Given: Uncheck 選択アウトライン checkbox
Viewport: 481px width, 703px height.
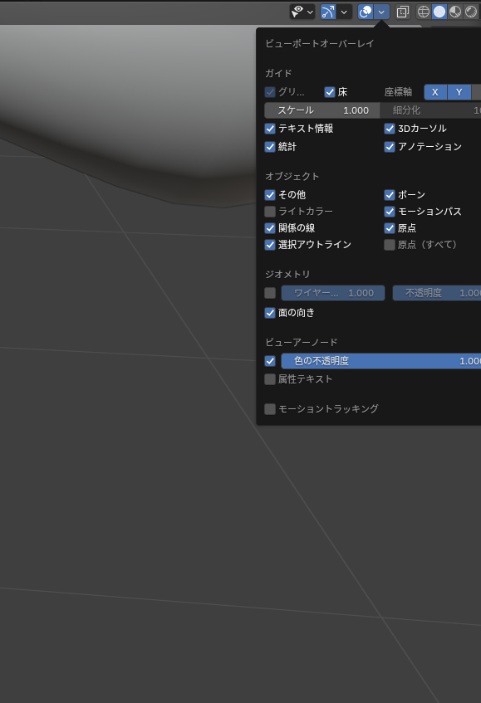Looking at the screenshot, I should coord(270,244).
